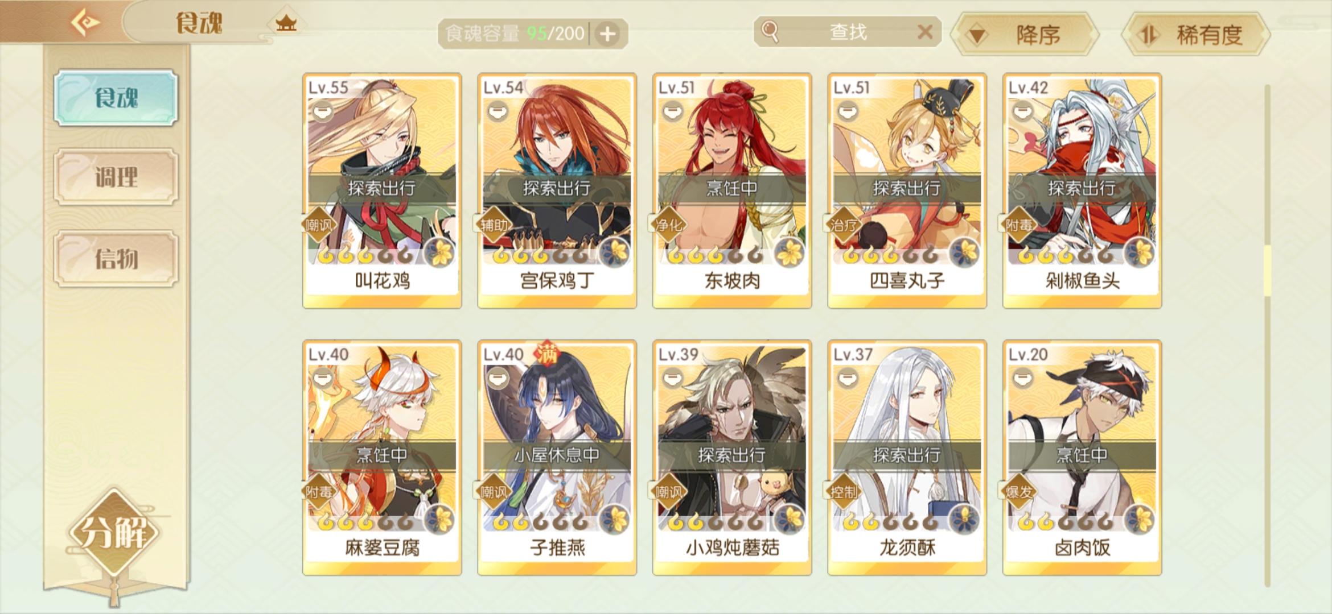The width and height of the screenshot is (1332, 614).
Task: Click the 查找 search field
Action: click(x=847, y=32)
